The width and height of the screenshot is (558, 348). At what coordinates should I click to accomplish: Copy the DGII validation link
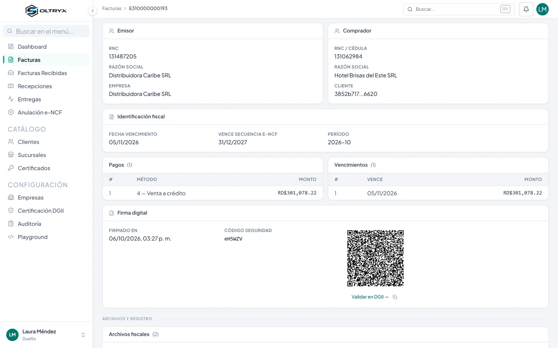point(395,297)
